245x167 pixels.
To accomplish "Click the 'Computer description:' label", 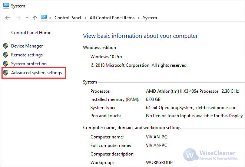I will coord(113,154).
